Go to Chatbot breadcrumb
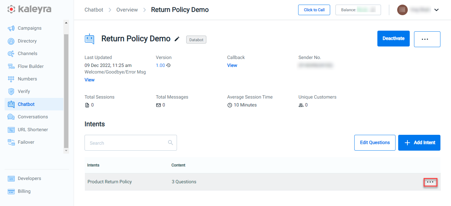Screen dimensions: 451x206 (x=94, y=10)
